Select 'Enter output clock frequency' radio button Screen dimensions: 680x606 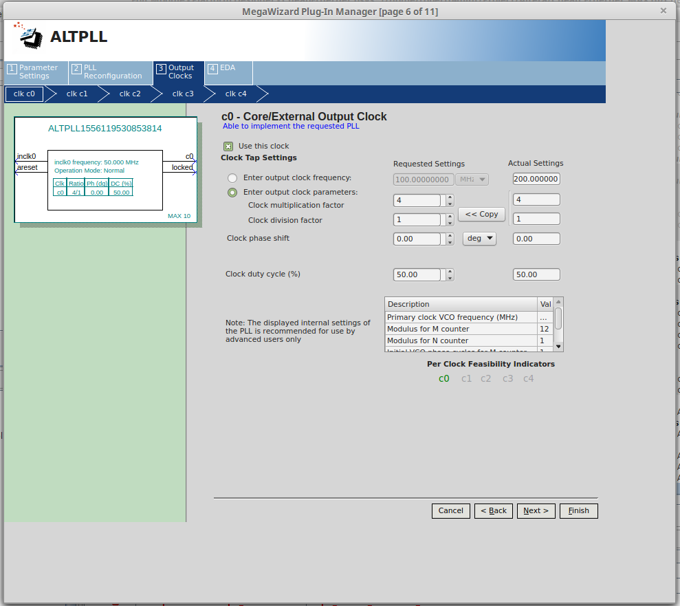click(232, 178)
